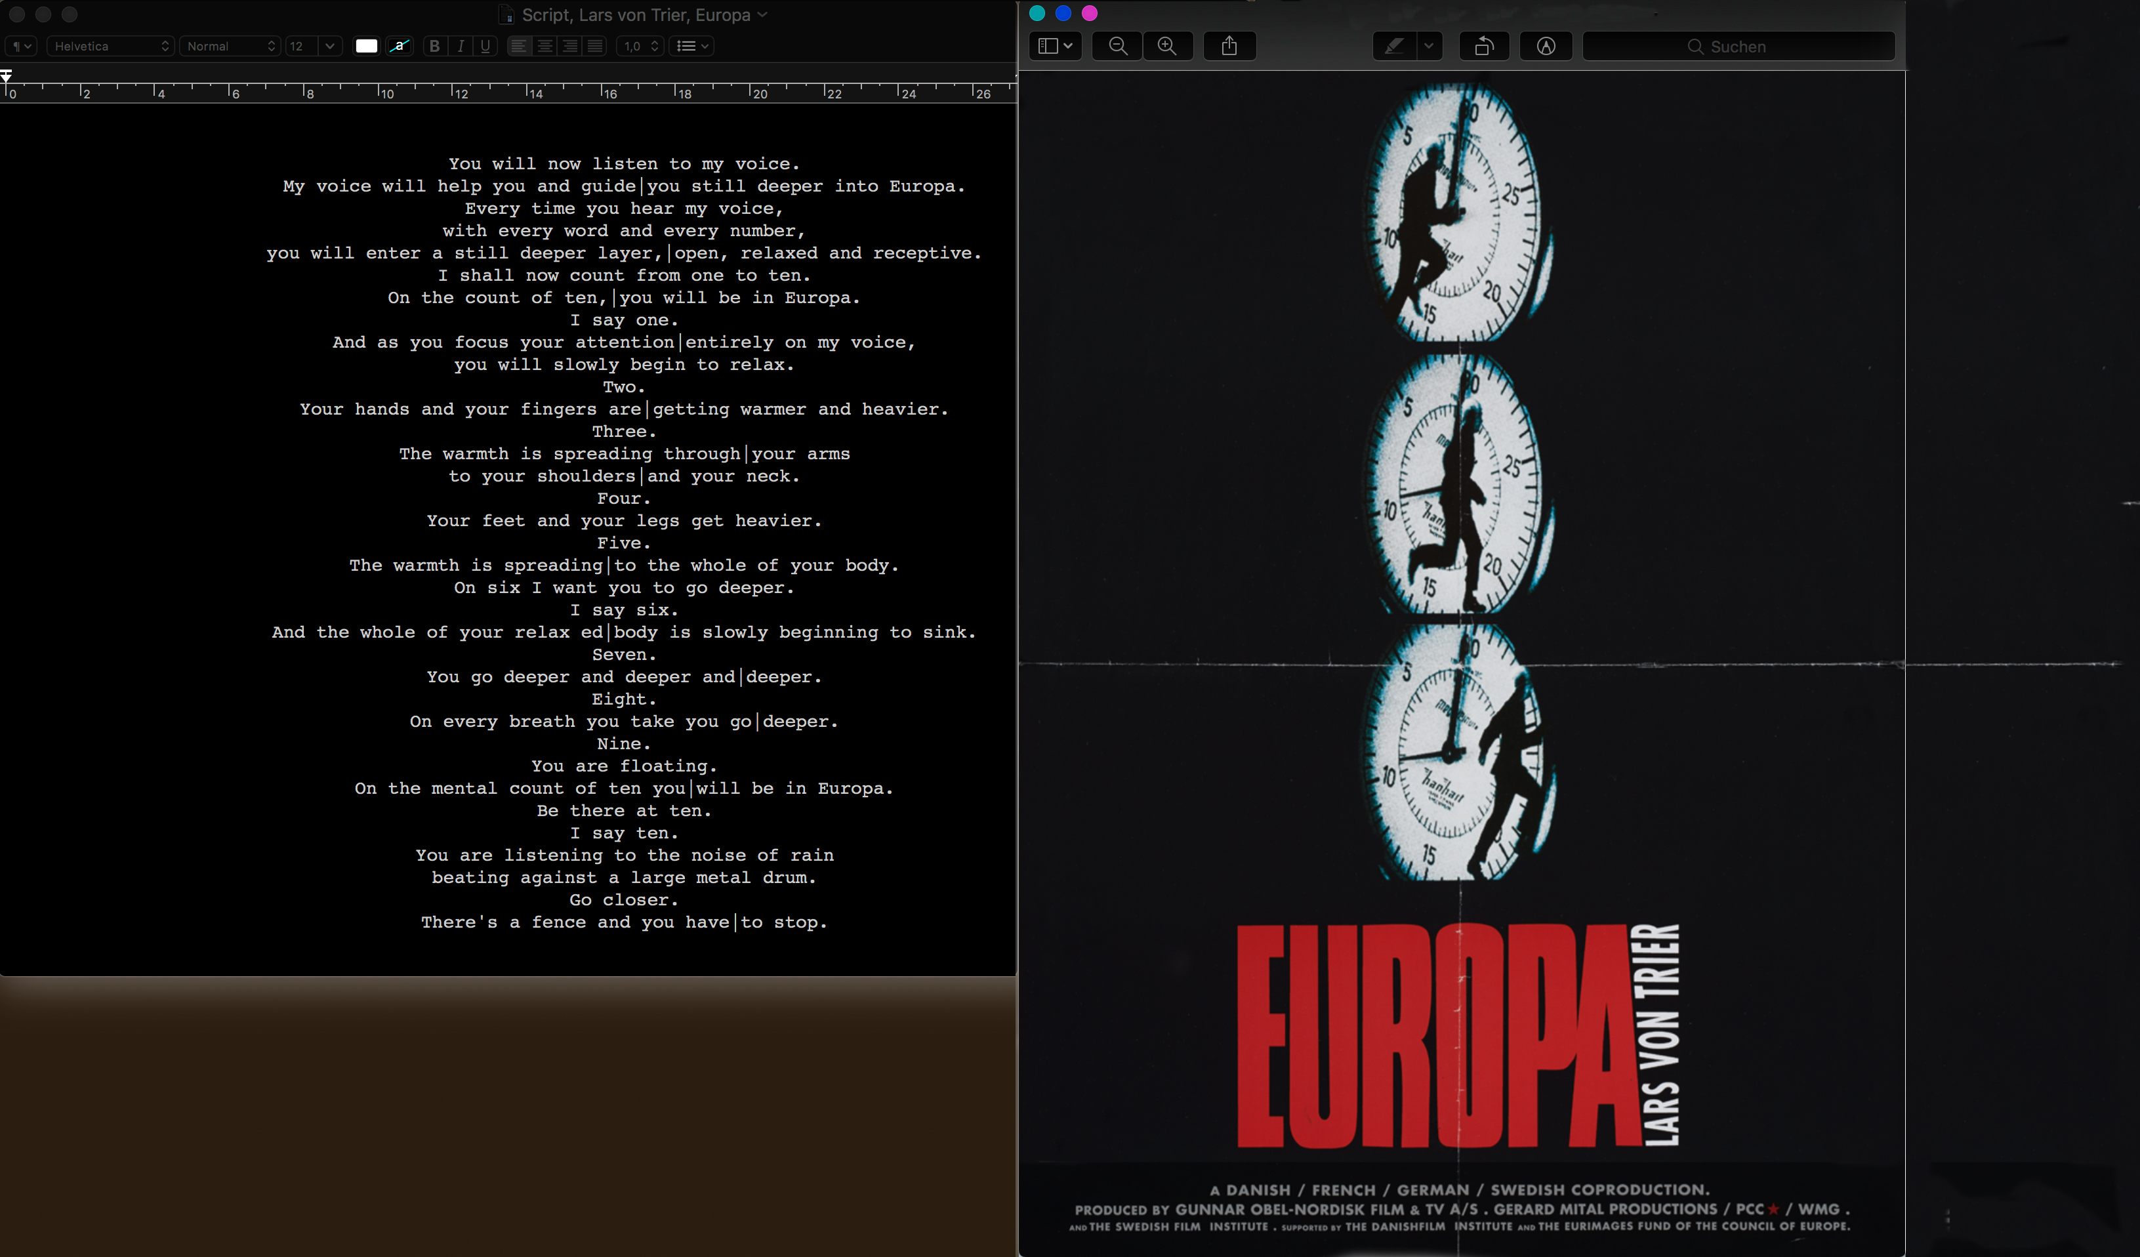Click the word 'Seven.' in the script
Viewport: 2140px width, 1257px height.
coord(624,655)
